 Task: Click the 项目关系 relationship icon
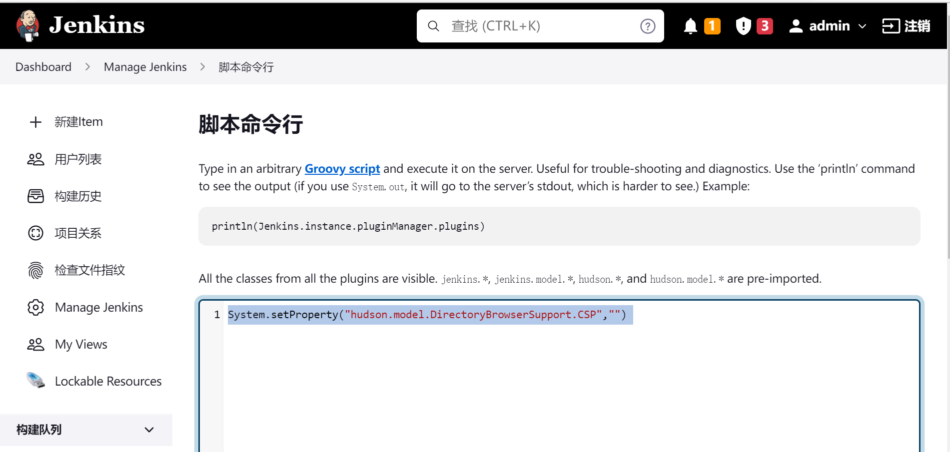35,233
